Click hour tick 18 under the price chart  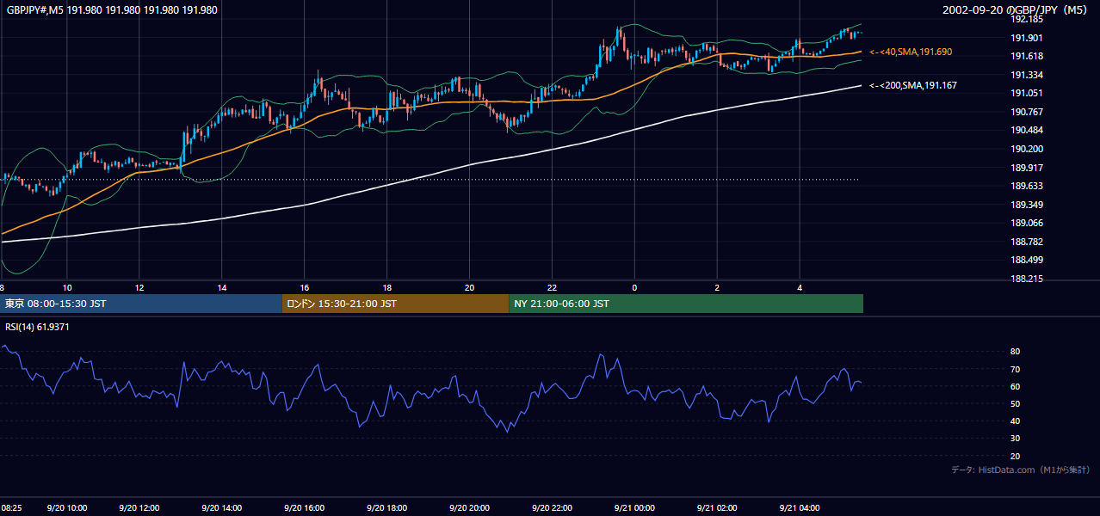pyautogui.click(x=387, y=287)
